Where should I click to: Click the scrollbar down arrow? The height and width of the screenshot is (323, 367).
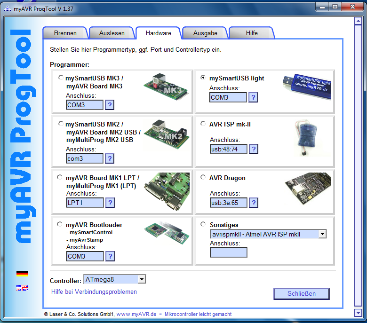(359, 313)
